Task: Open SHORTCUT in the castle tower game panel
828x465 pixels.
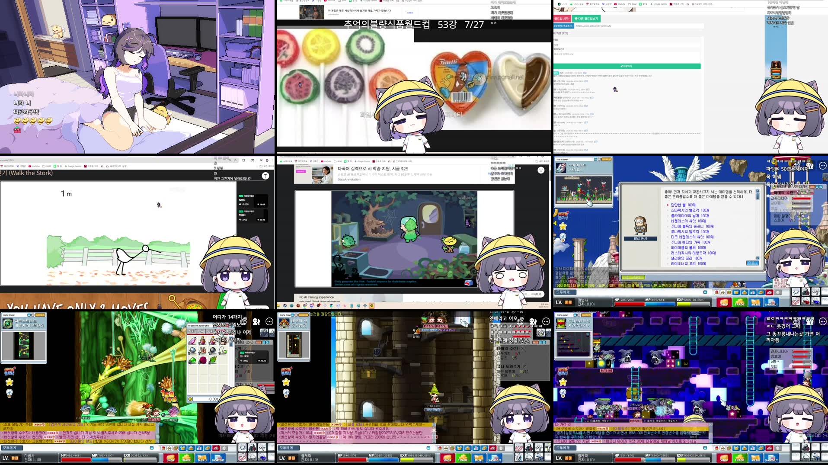Action: [494, 458]
